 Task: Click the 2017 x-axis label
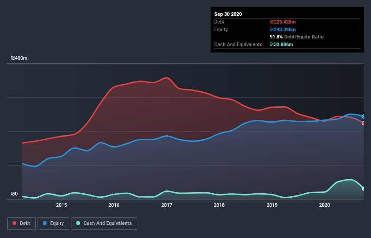coord(167,205)
